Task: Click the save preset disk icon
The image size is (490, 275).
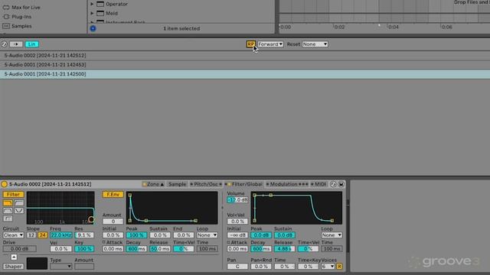Action: tap(341, 184)
